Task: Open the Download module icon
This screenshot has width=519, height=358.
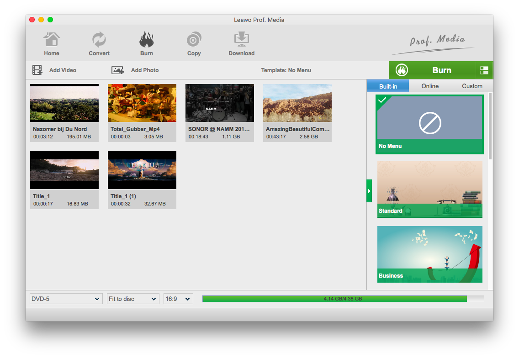Action: (x=241, y=40)
